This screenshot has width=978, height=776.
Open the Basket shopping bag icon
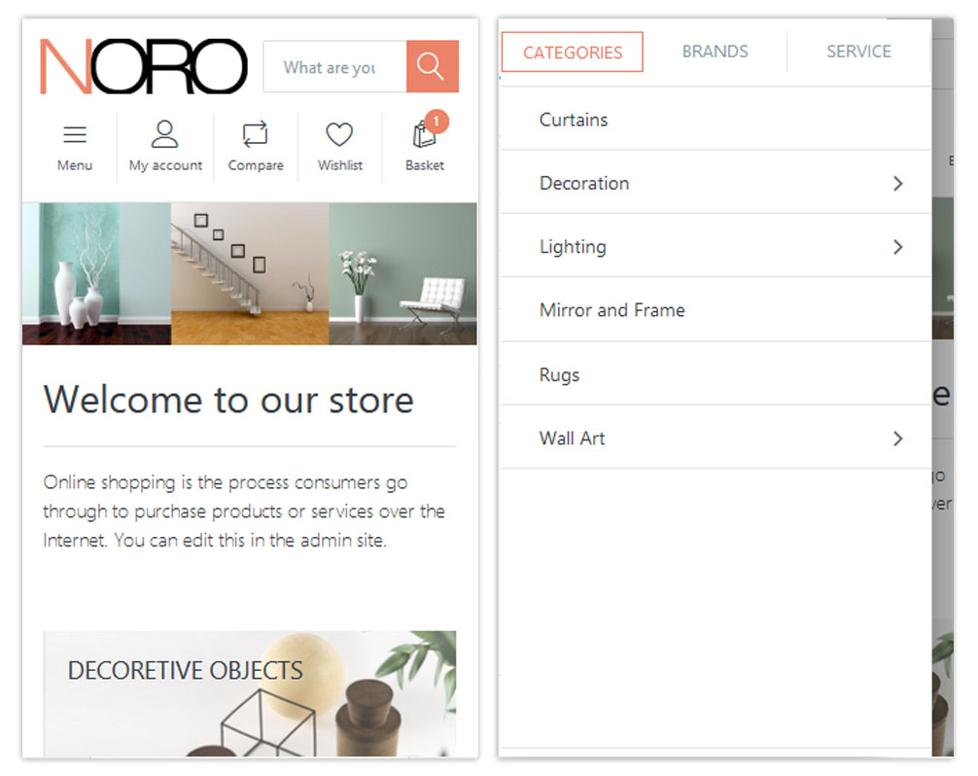(x=424, y=135)
